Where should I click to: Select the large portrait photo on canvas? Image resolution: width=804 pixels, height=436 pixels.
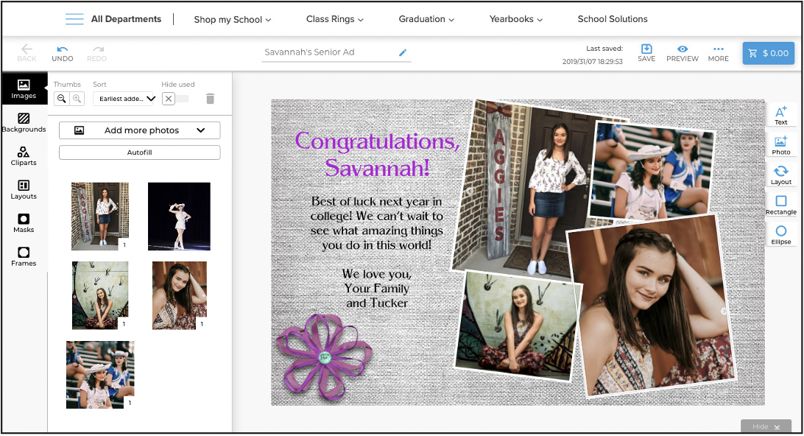point(651,306)
